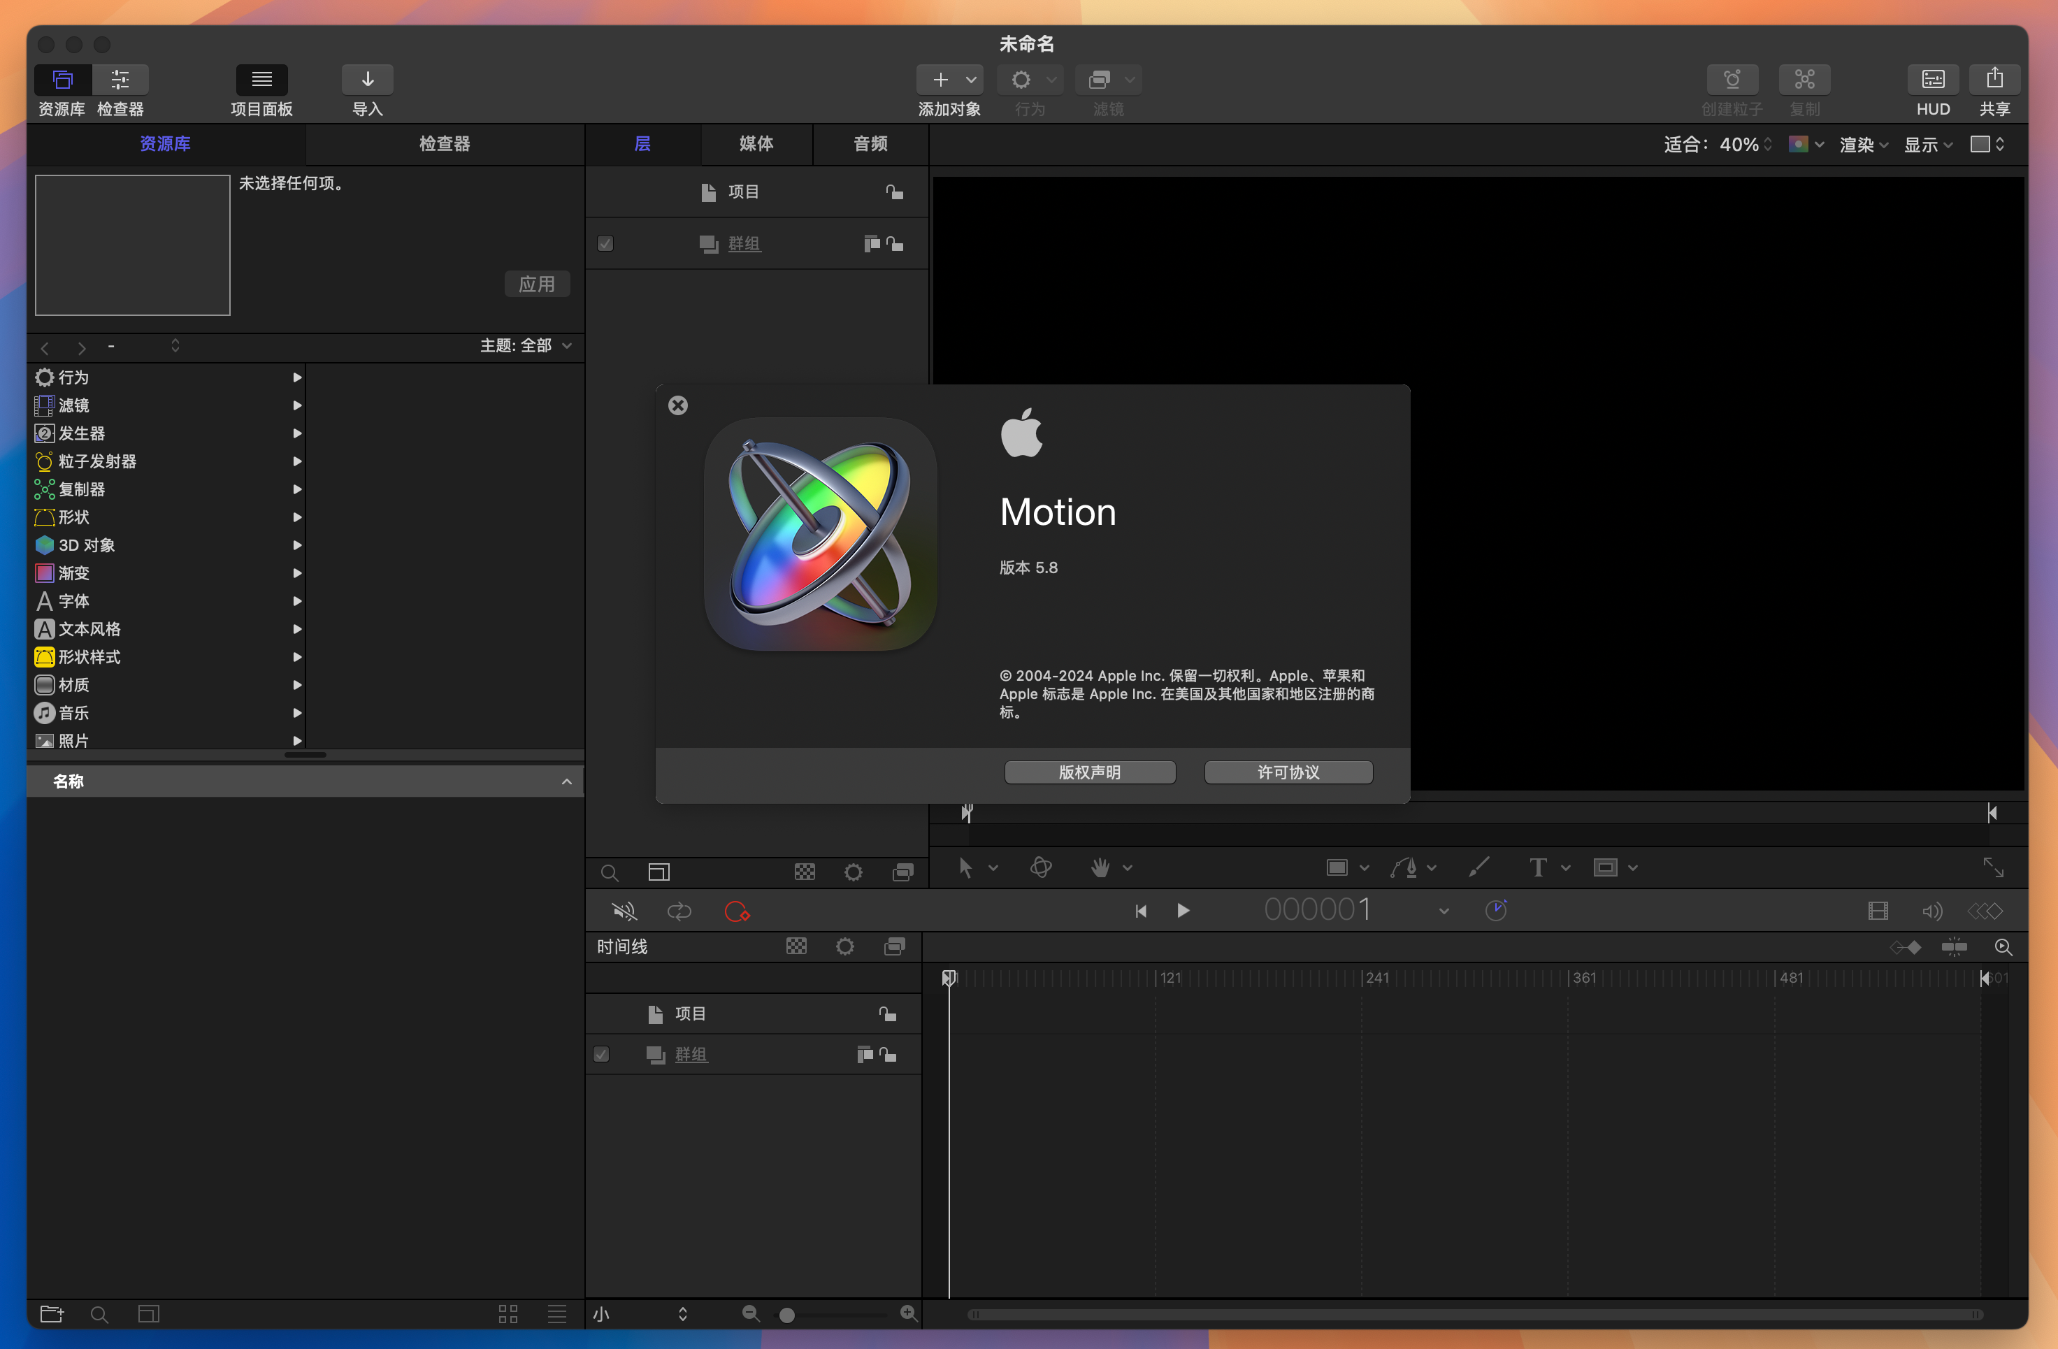Image resolution: width=2058 pixels, height=1349 pixels.
Task: Click the play button
Action: (1183, 911)
